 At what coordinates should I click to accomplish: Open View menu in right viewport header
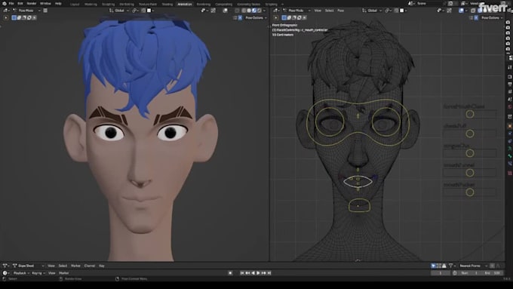318,11
